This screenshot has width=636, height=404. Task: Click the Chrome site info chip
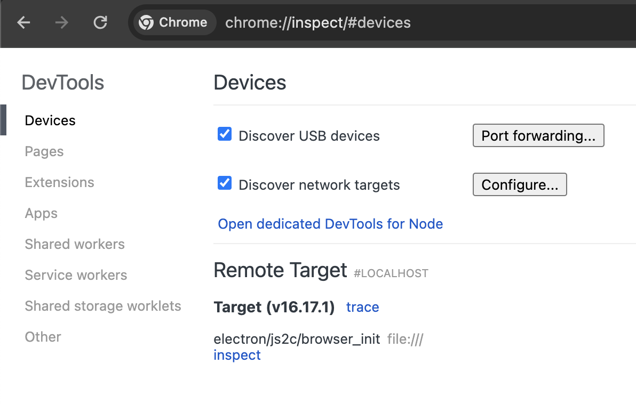(173, 22)
